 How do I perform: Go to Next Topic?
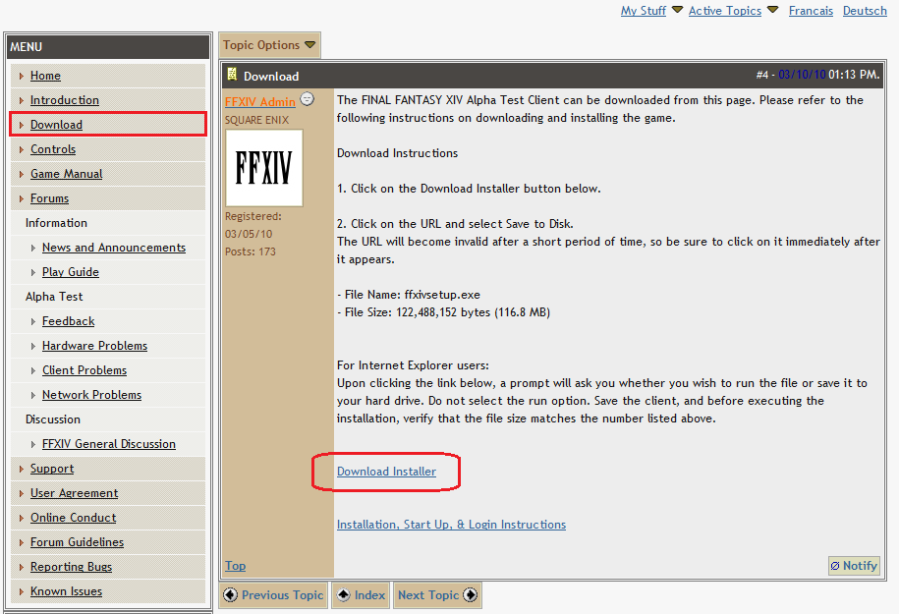(x=437, y=595)
